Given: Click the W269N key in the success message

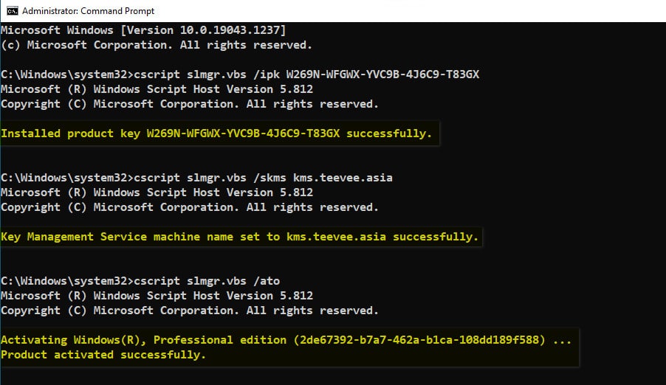Looking at the screenshot, I should 244,133.
